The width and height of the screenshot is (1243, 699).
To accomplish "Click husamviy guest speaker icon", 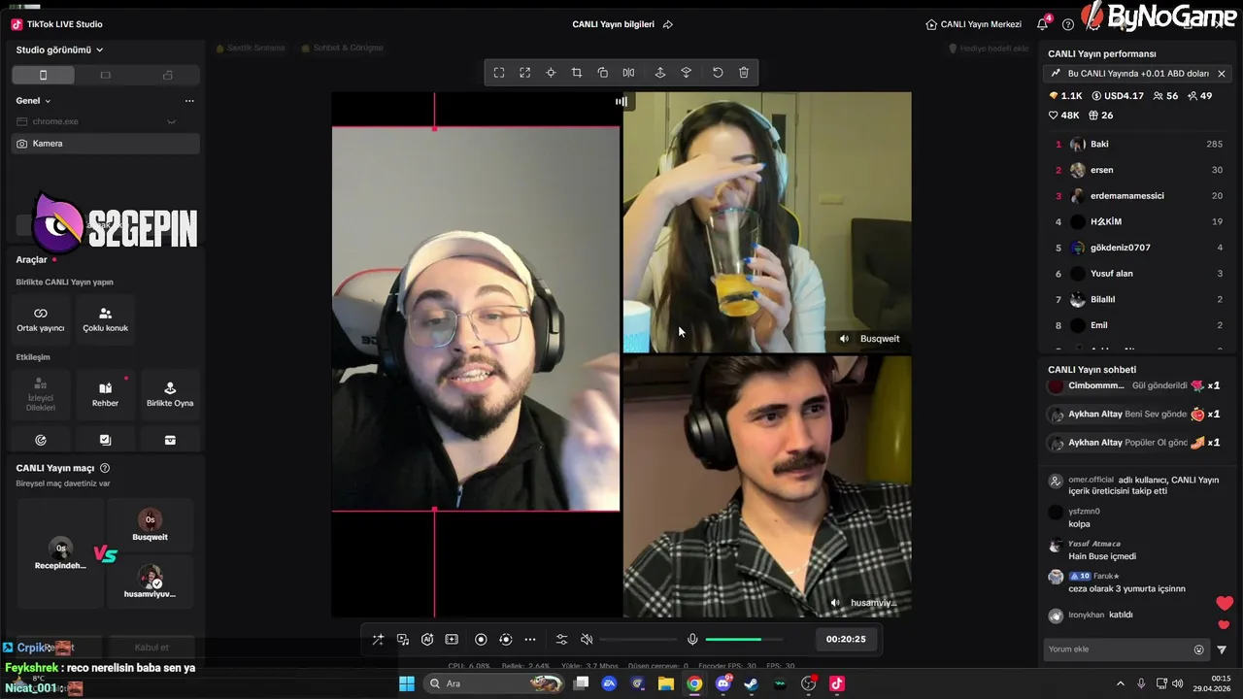I will (835, 603).
